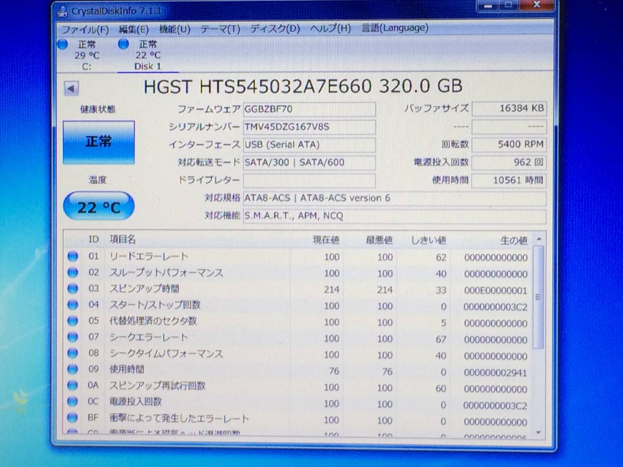This screenshot has width=623, height=467.
Task: Click the 生の値 column header
Action: coord(514,240)
